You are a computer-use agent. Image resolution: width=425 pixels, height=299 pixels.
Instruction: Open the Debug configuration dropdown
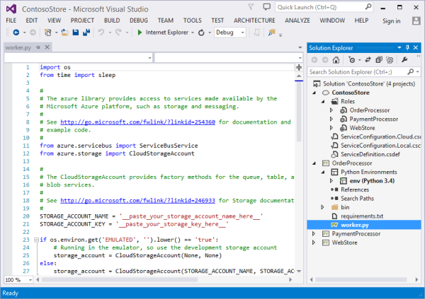(242, 33)
